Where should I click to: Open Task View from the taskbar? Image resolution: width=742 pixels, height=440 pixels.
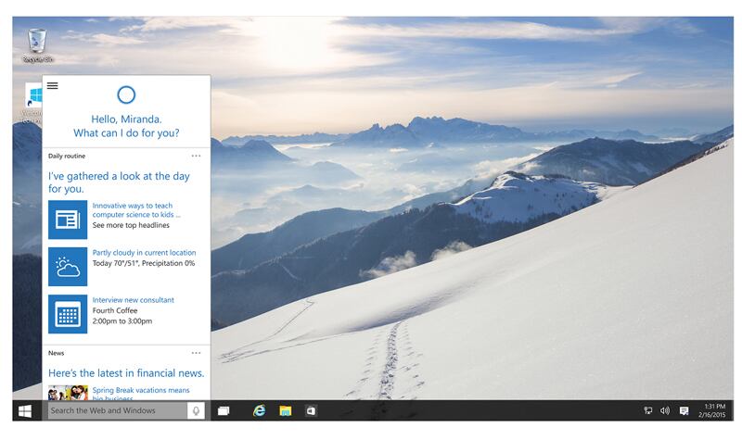tap(224, 410)
